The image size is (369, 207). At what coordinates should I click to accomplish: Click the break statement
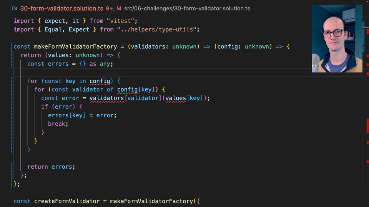(x=58, y=124)
